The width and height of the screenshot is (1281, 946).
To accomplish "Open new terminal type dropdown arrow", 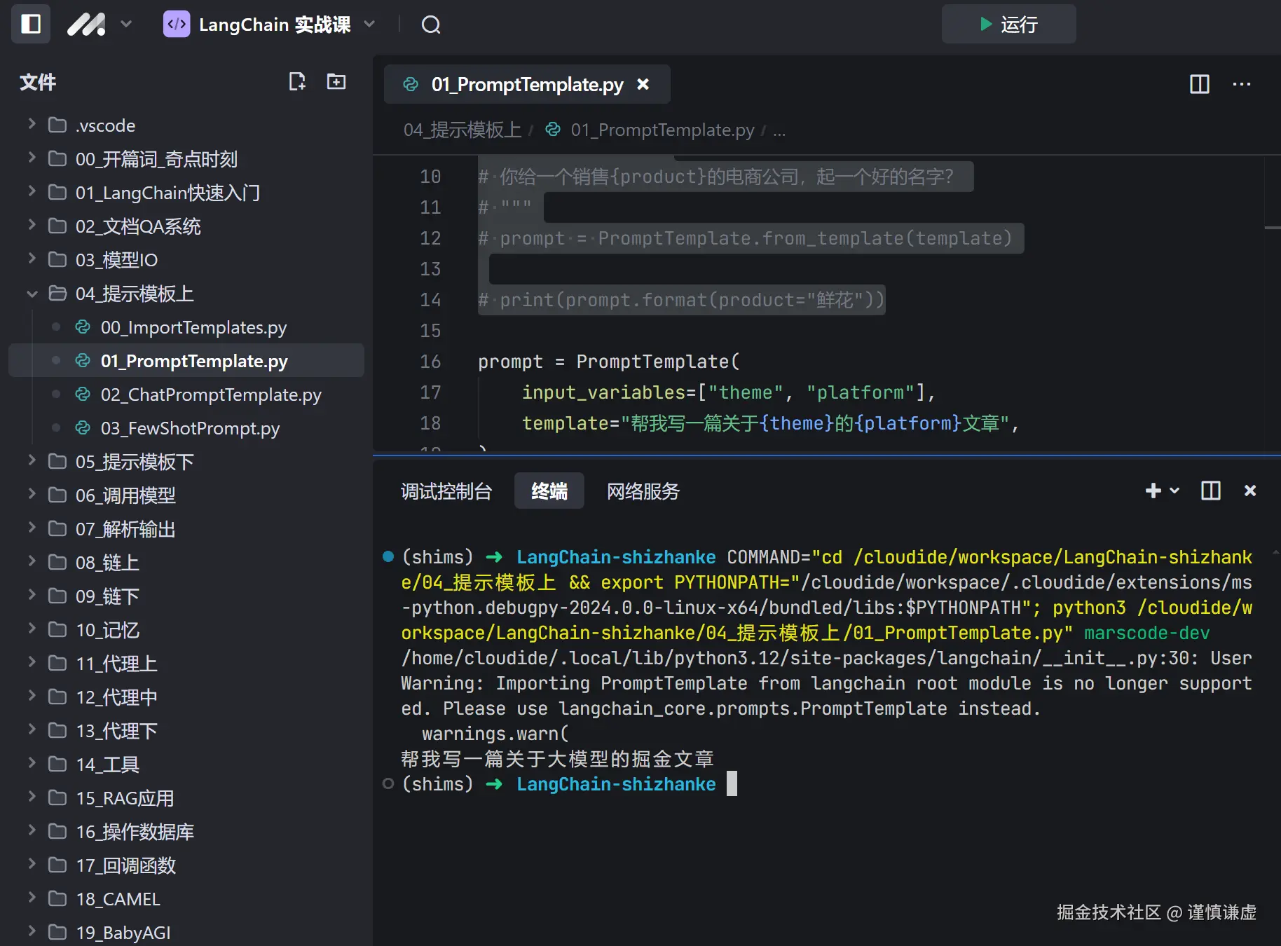I will click(1175, 491).
